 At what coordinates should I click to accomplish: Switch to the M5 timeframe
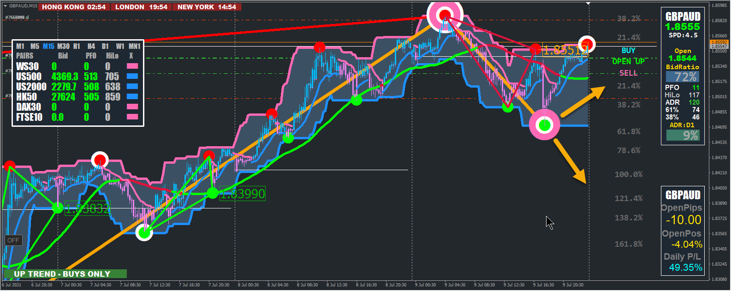(x=35, y=46)
